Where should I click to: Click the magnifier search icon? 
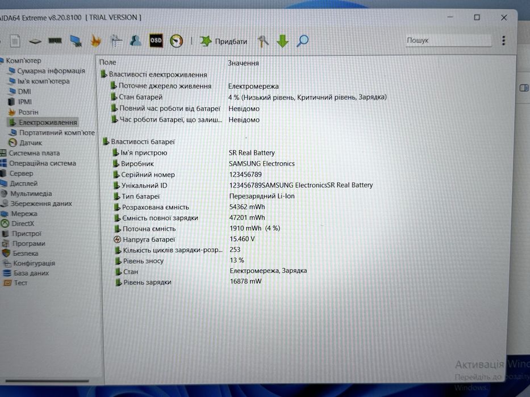302,41
